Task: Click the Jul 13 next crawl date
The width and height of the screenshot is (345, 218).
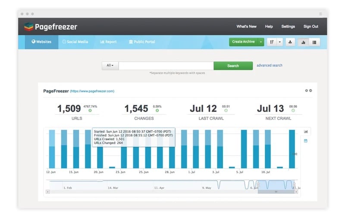Action: pos(270,108)
